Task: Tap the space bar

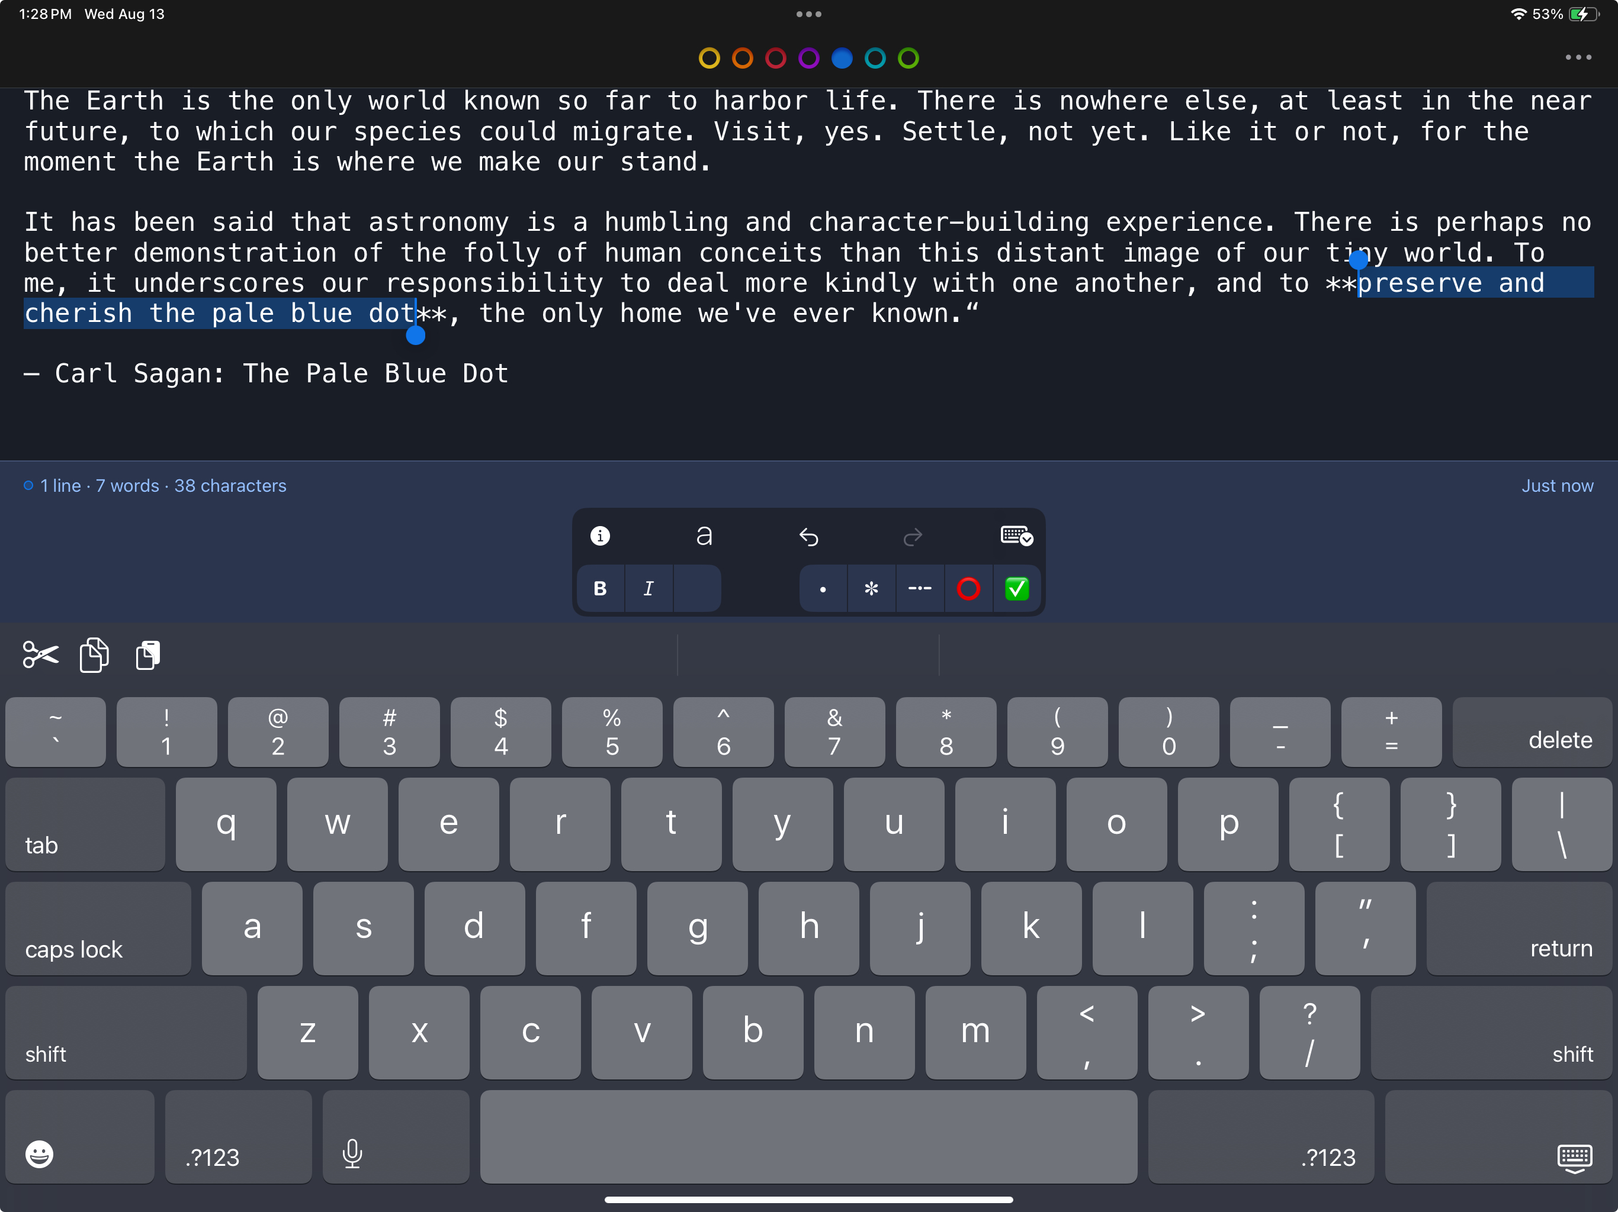Action: click(x=808, y=1137)
